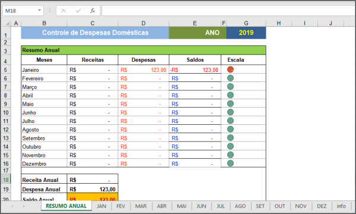Click Despesa Anual value R$ 123,00

(93, 189)
